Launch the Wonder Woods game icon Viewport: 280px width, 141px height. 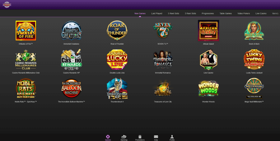click(208, 89)
